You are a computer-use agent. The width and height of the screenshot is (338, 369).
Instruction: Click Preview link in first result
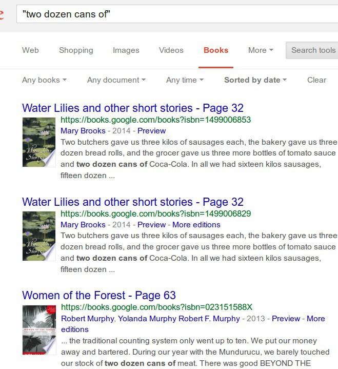click(151, 131)
